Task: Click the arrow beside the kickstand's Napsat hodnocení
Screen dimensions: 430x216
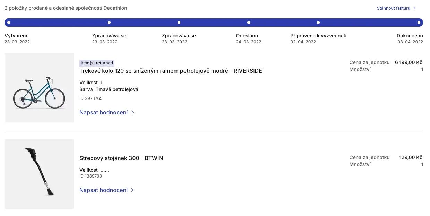Action: (132, 190)
